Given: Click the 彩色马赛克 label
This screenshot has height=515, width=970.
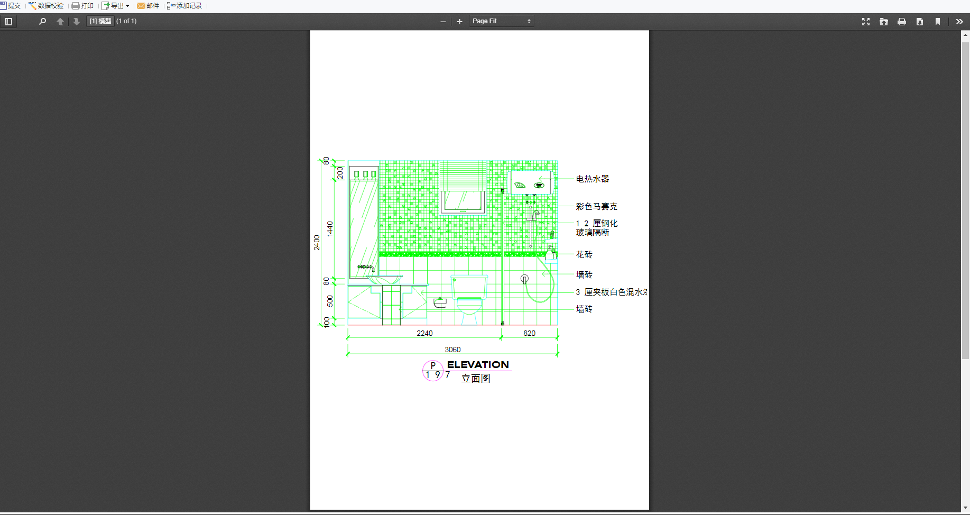Looking at the screenshot, I should click(597, 206).
